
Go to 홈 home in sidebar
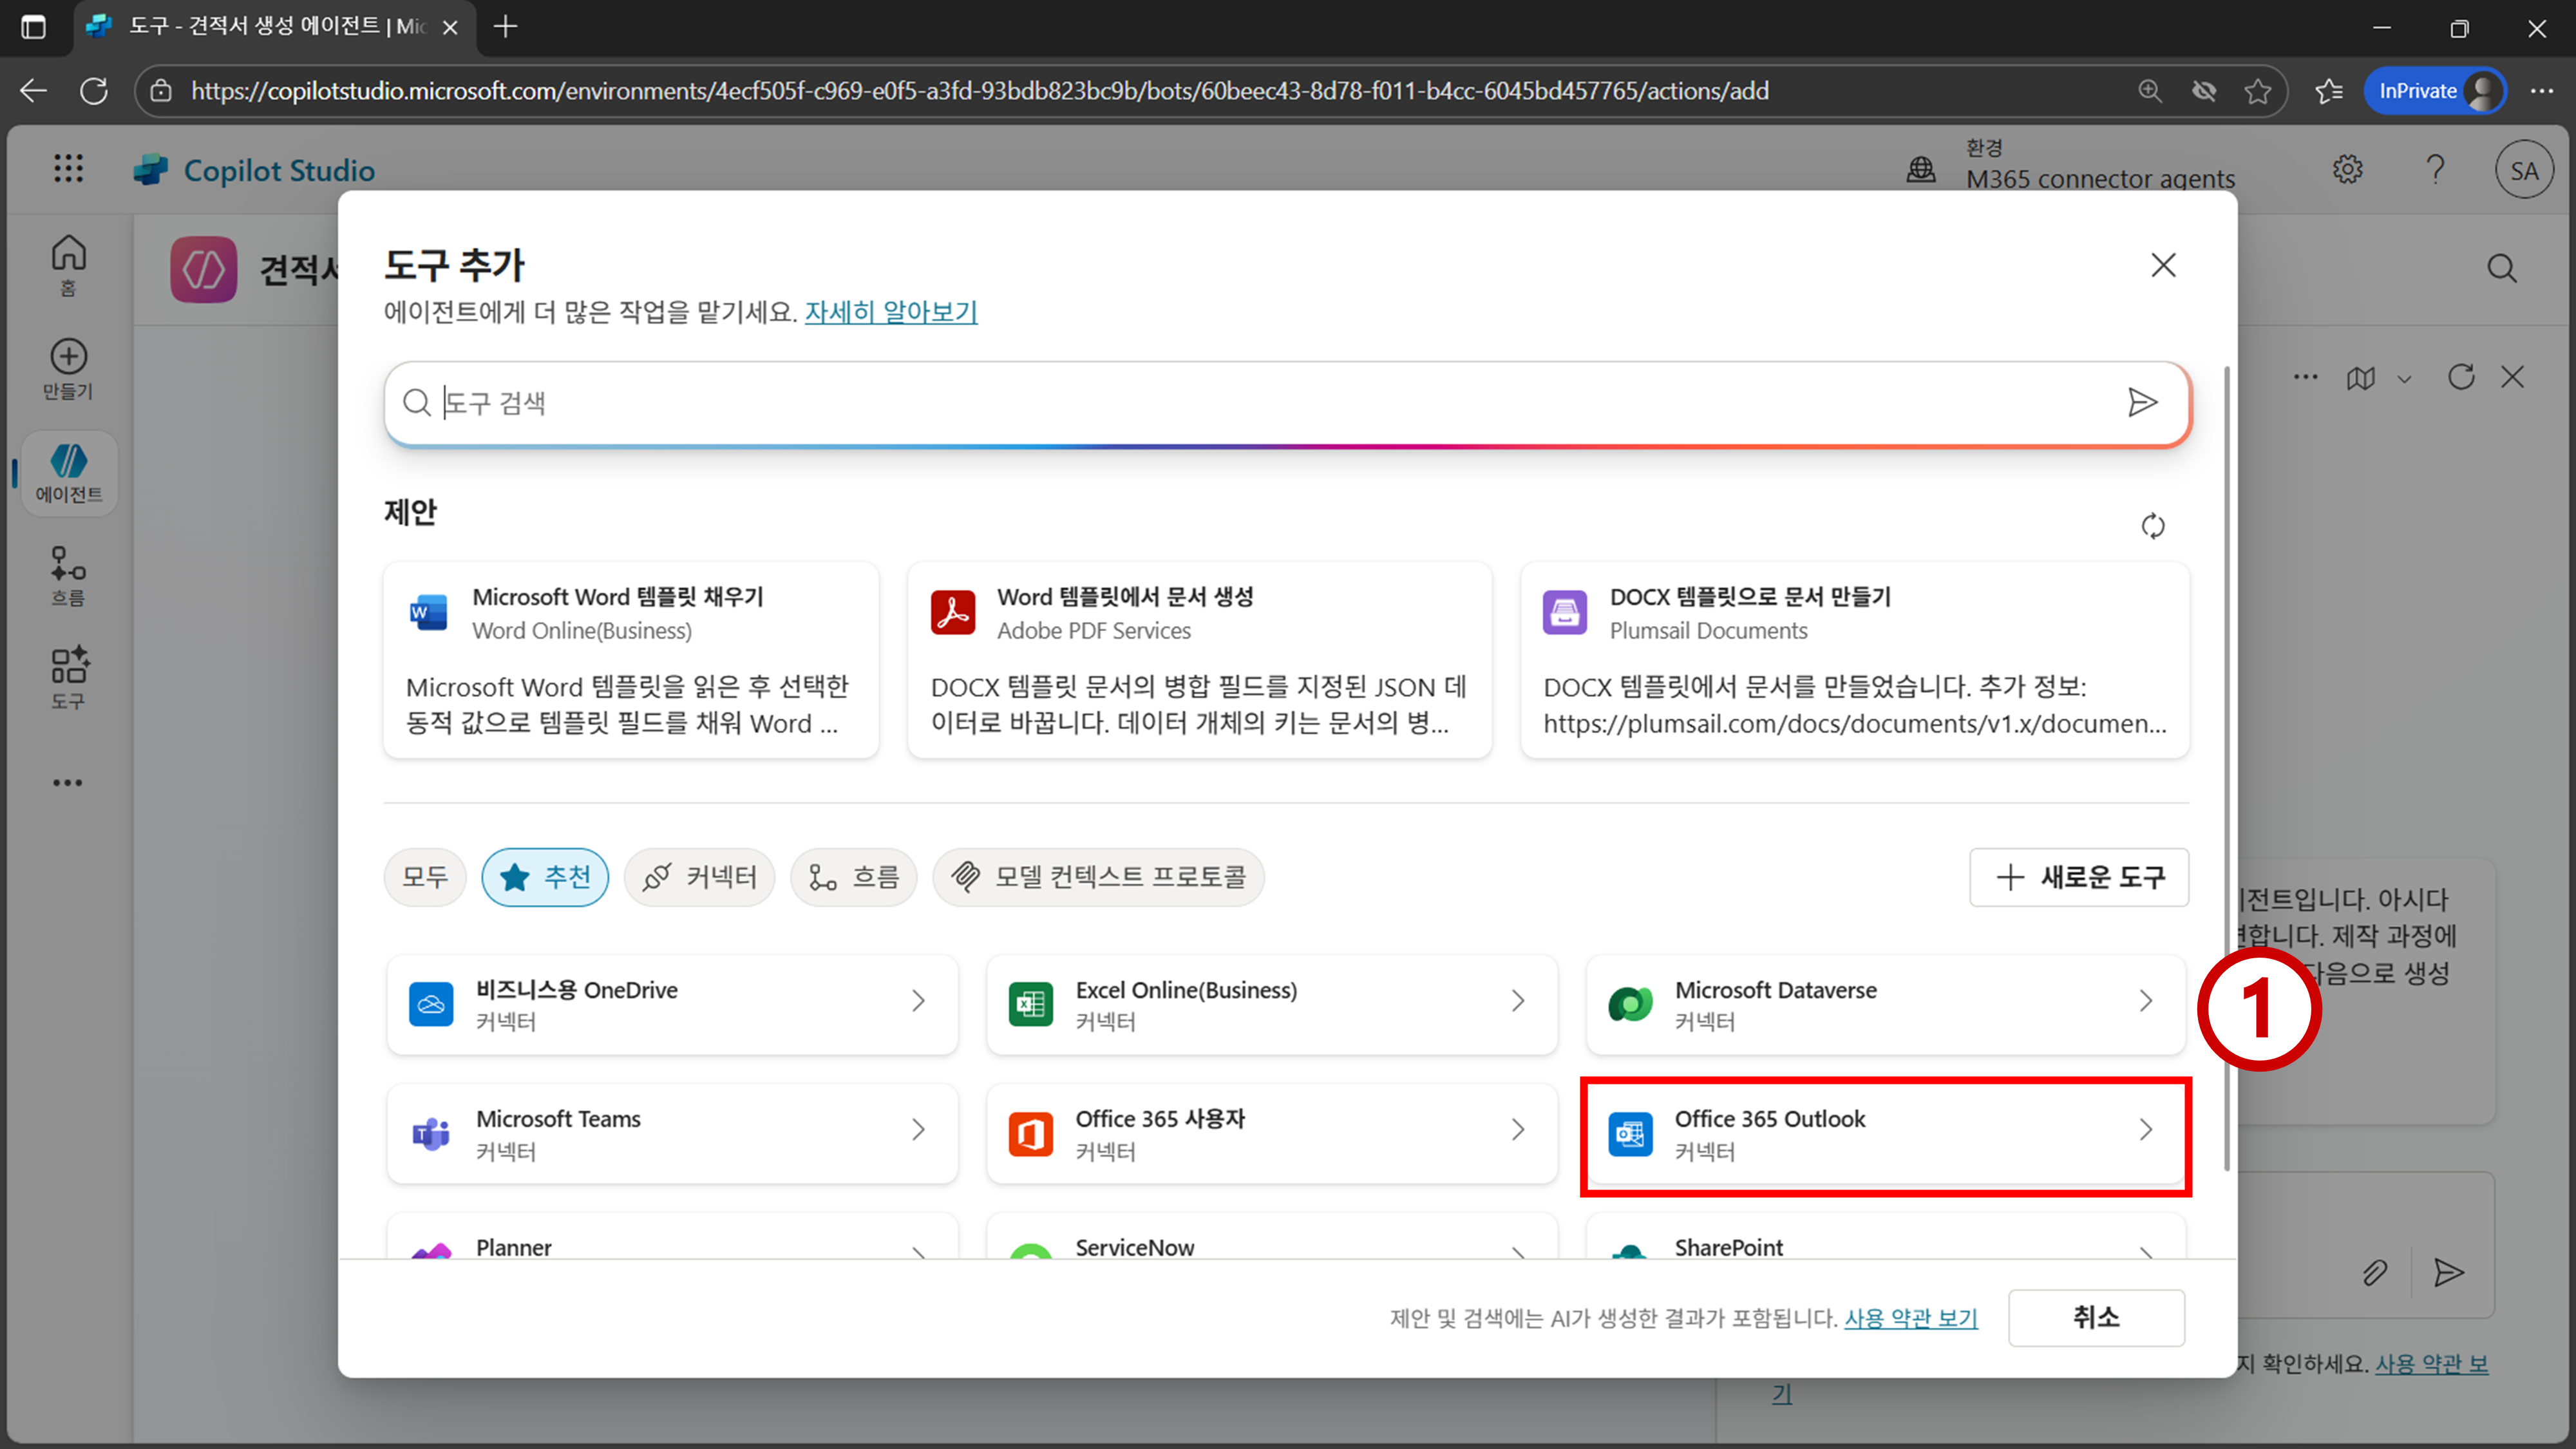(x=68, y=264)
